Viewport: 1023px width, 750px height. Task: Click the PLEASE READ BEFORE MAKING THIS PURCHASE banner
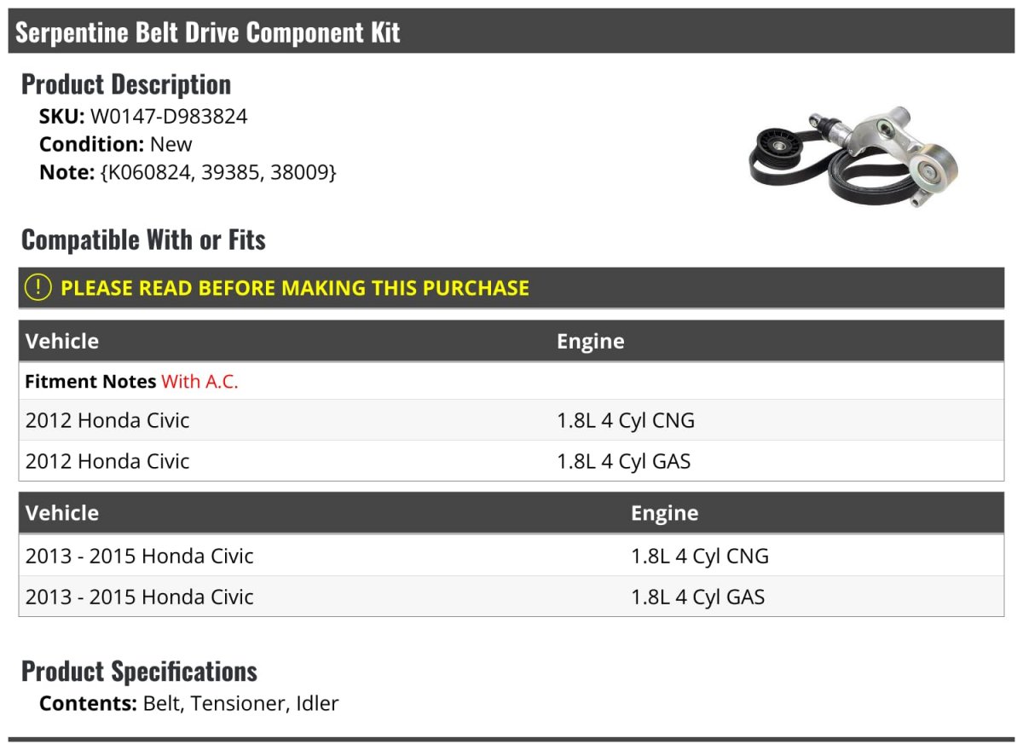click(511, 288)
